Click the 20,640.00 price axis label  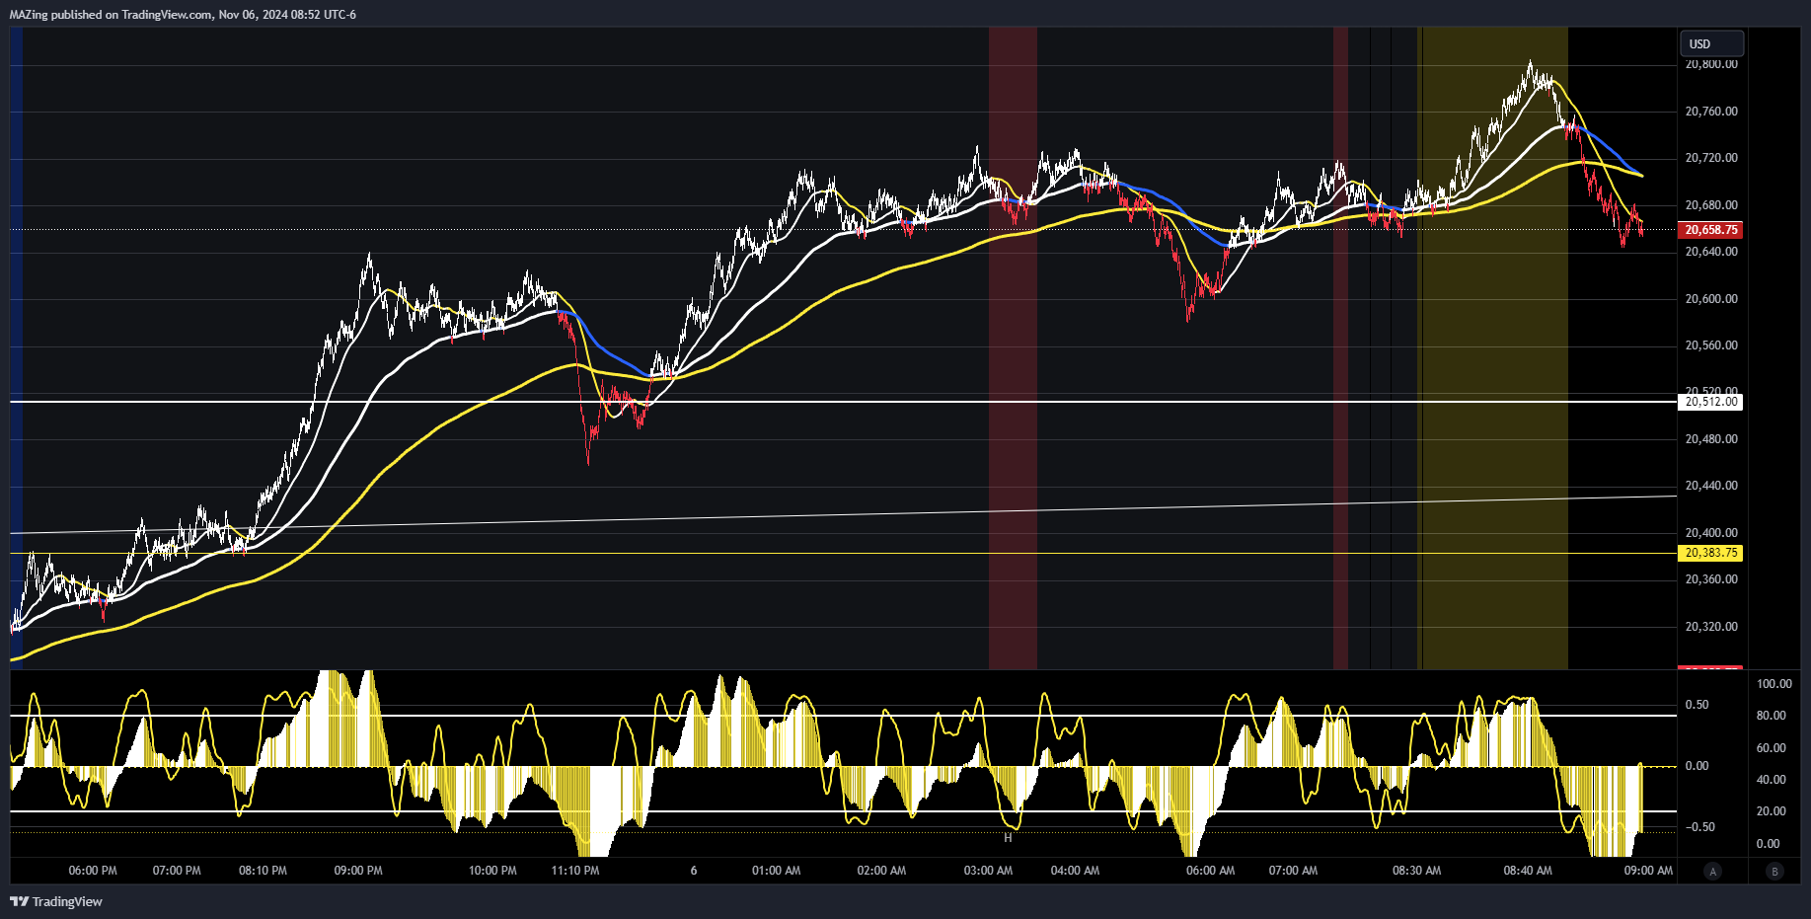(1711, 252)
